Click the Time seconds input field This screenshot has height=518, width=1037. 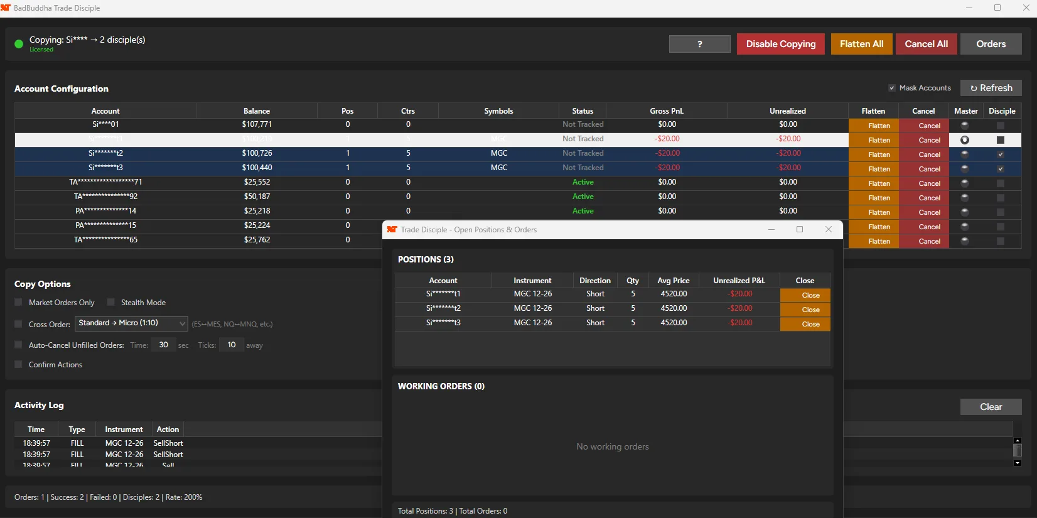tap(163, 345)
